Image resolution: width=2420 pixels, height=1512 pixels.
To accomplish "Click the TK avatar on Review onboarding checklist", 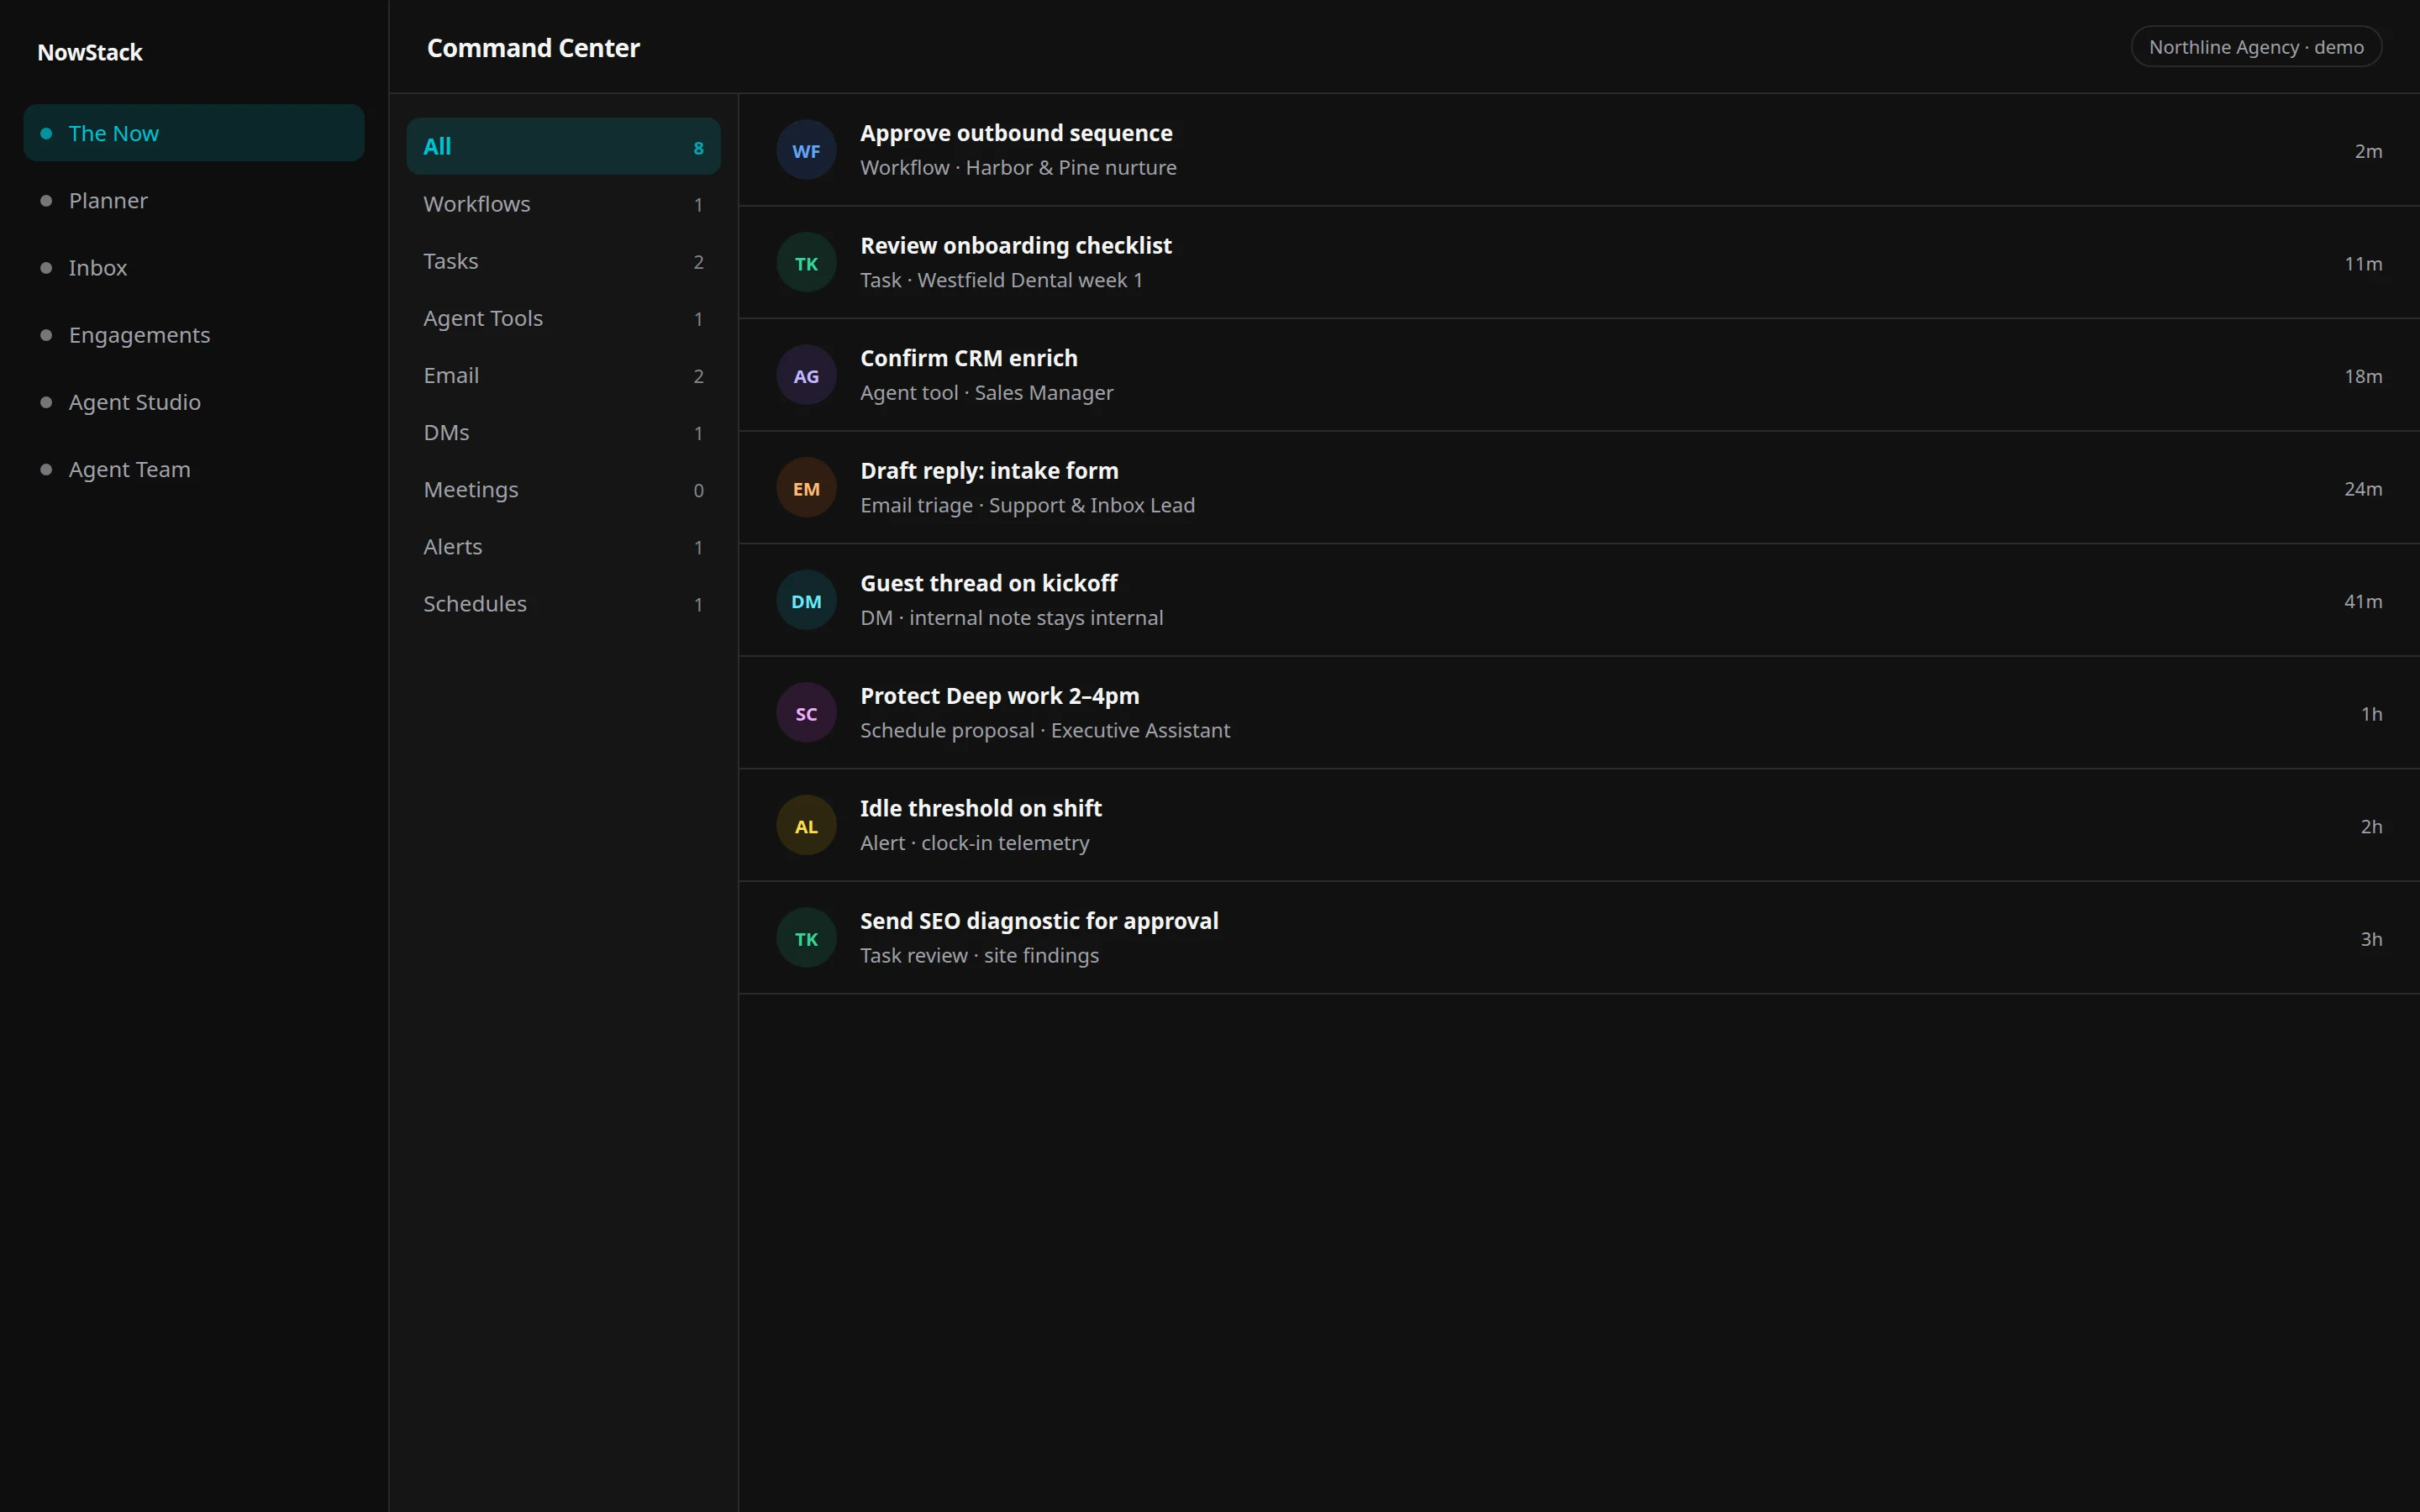I will (806, 263).
